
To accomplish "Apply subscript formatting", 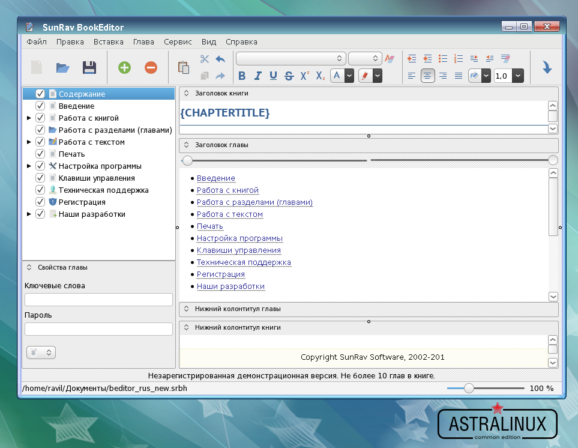I will [321, 76].
